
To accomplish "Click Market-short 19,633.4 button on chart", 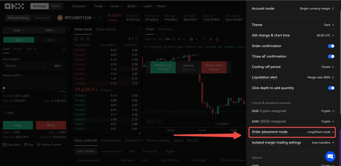I will click(214, 67).
